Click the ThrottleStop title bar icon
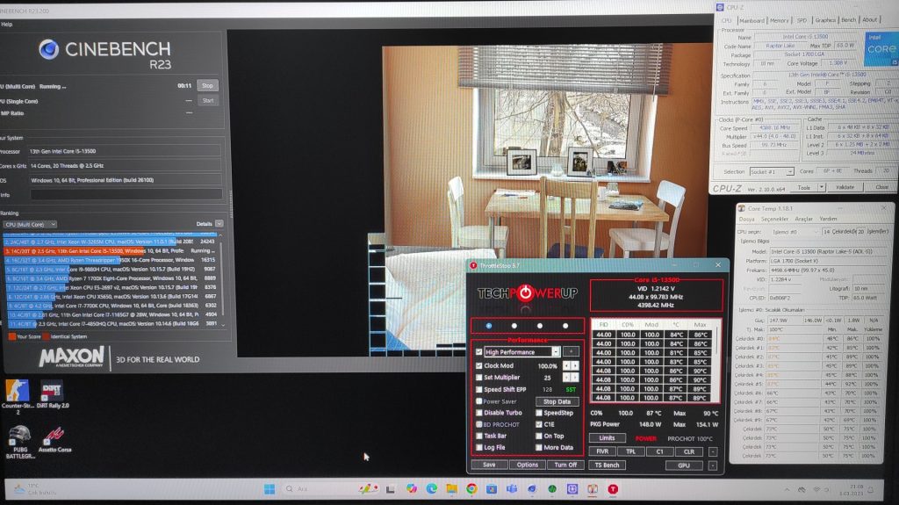 473,265
